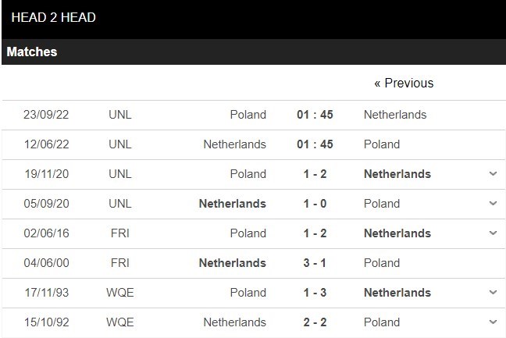Click the « Previous link

[x=404, y=84]
